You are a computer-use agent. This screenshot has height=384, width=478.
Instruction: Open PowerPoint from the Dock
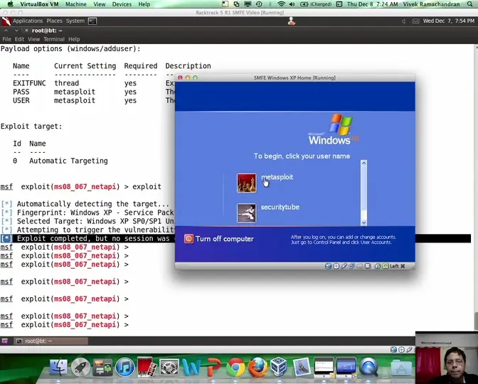click(213, 367)
